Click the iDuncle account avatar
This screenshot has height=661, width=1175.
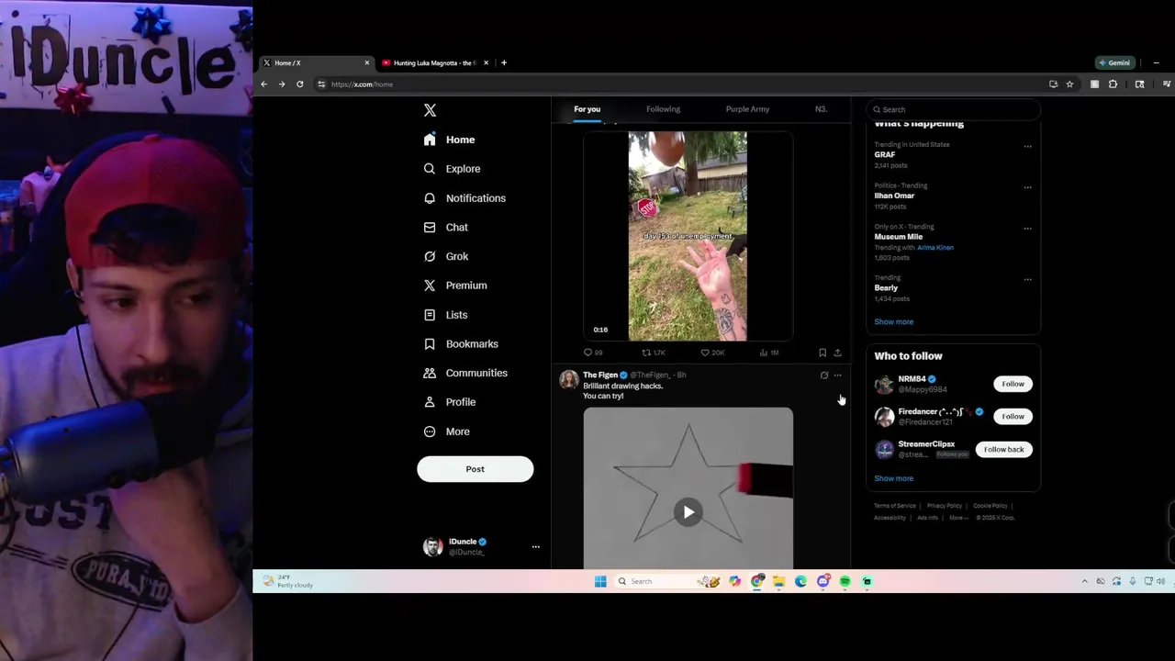tap(432, 546)
